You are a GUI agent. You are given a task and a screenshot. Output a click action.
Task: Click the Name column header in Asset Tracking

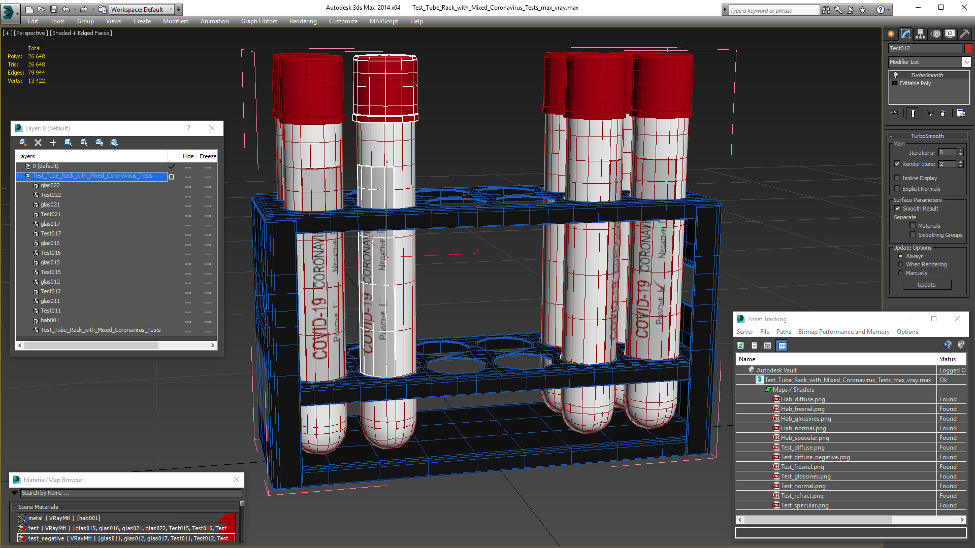pos(836,359)
